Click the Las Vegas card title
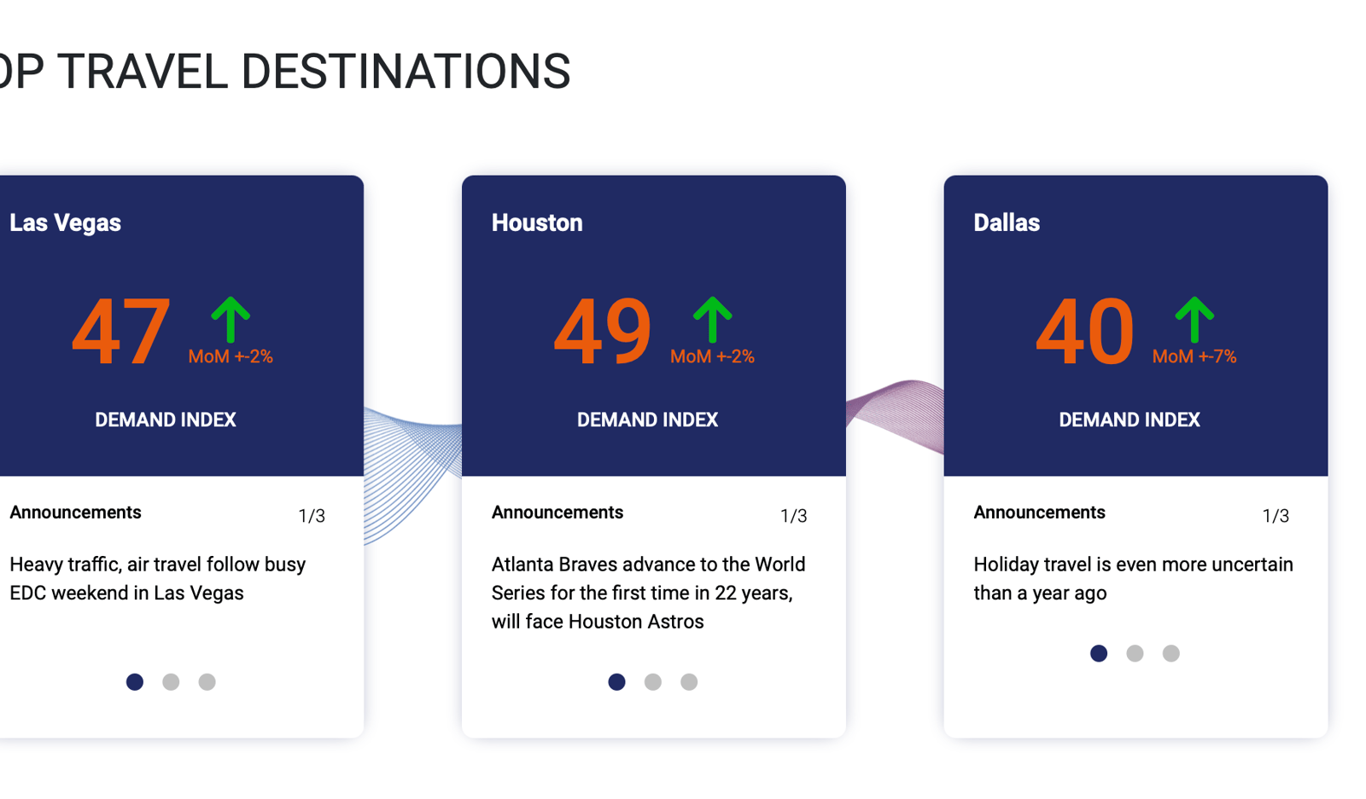 [x=65, y=223]
